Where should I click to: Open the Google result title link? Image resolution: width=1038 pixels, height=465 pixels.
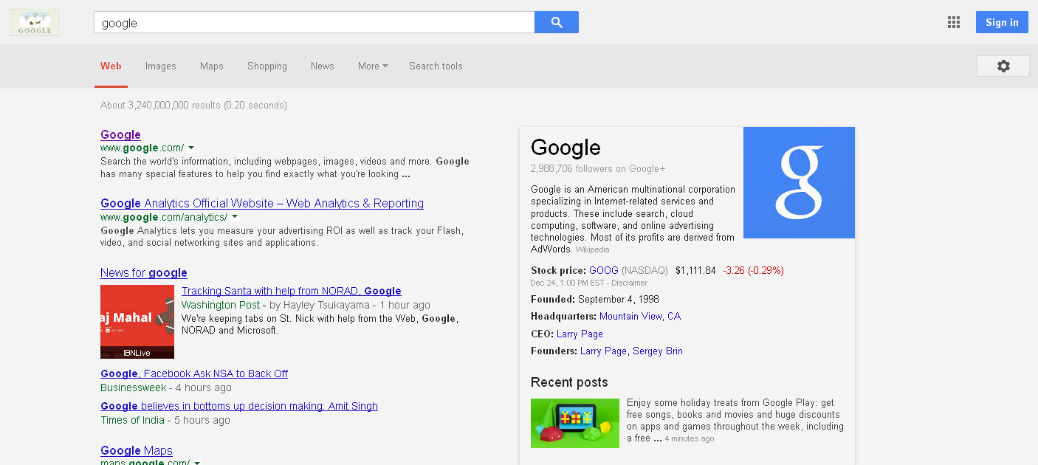pos(120,134)
